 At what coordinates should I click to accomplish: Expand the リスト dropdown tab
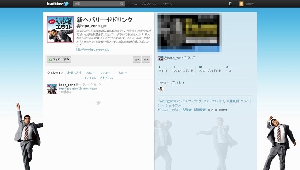pos(122,73)
